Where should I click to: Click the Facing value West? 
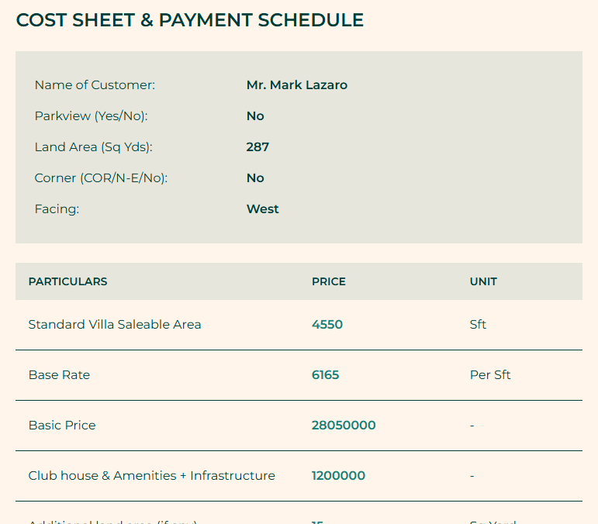[x=262, y=209]
